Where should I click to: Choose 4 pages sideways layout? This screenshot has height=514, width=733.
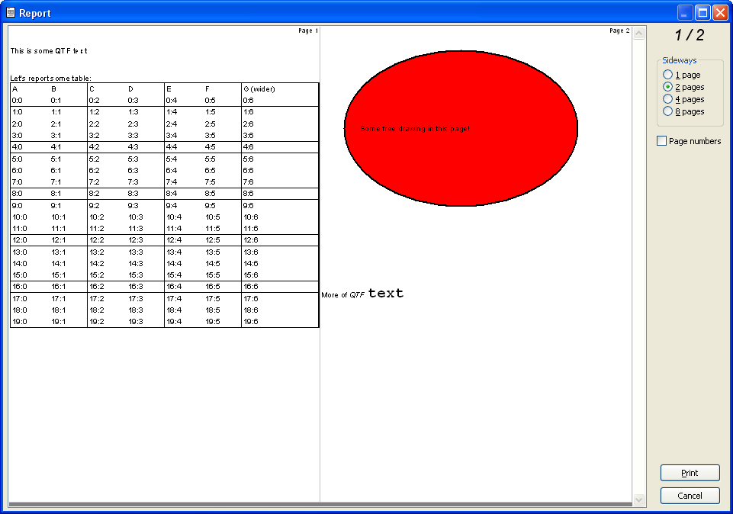[x=668, y=99]
